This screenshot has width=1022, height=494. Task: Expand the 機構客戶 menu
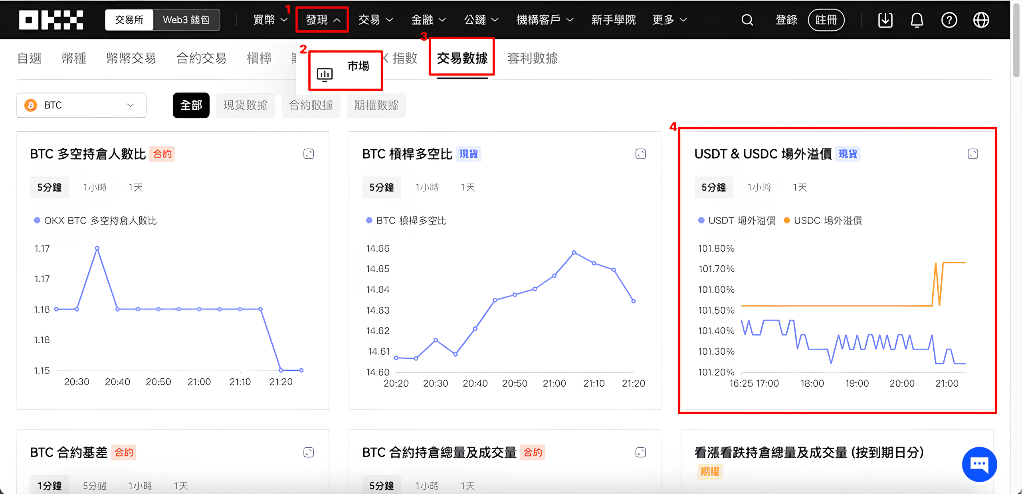[545, 20]
